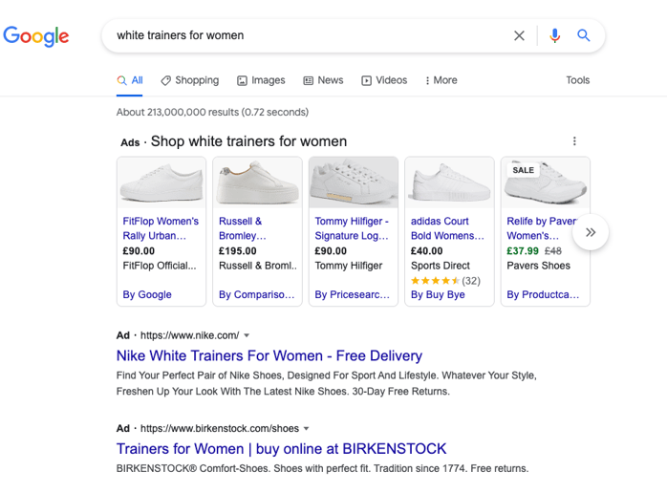Click the Google logo
Image resolution: width=667 pixels, height=493 pixels.
(36, 36)
